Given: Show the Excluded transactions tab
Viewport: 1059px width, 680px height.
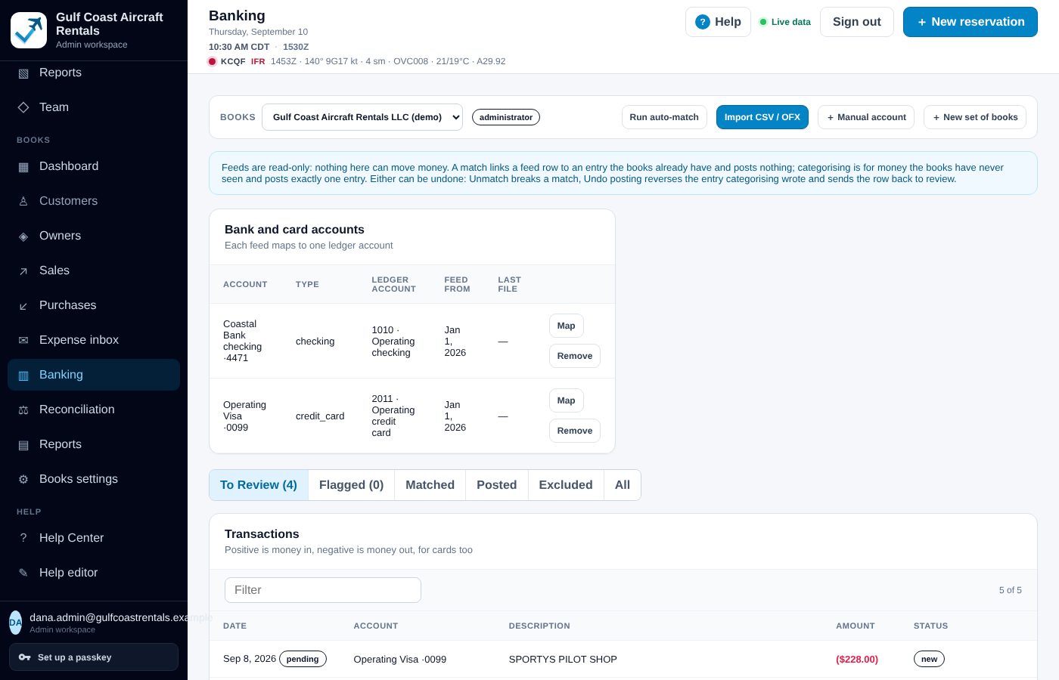Looking at the screenshot, I should tap(566, 485).
